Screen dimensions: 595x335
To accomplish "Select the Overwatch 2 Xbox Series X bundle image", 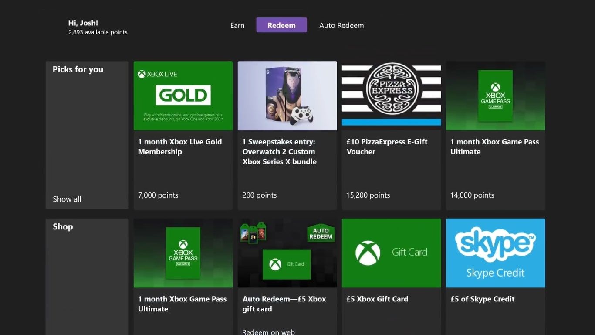I will click(x=287, y=95).
